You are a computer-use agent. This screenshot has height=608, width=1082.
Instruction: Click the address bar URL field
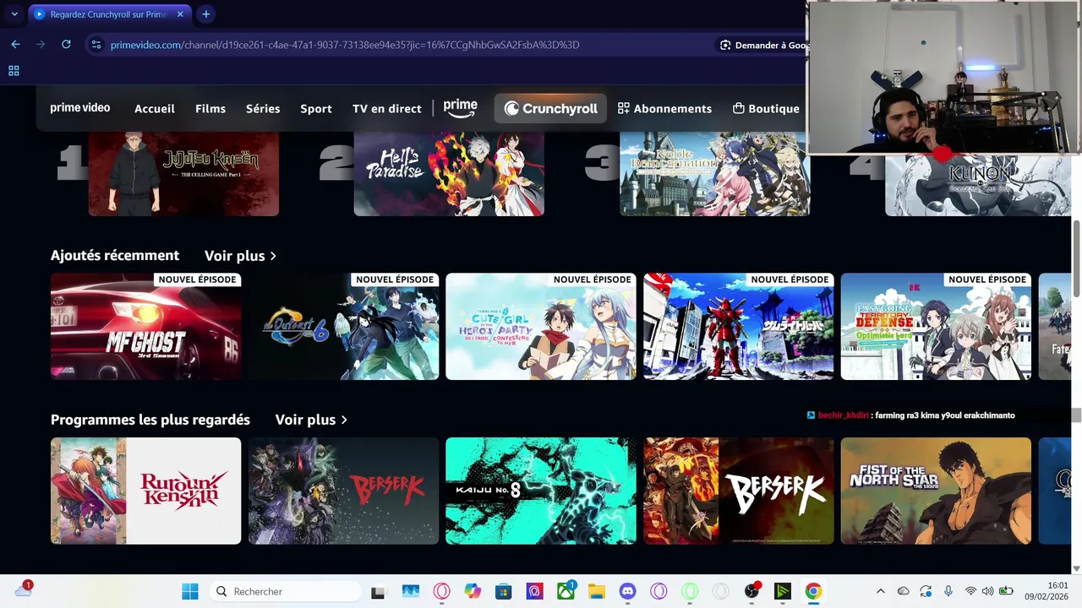coord(345,45)
